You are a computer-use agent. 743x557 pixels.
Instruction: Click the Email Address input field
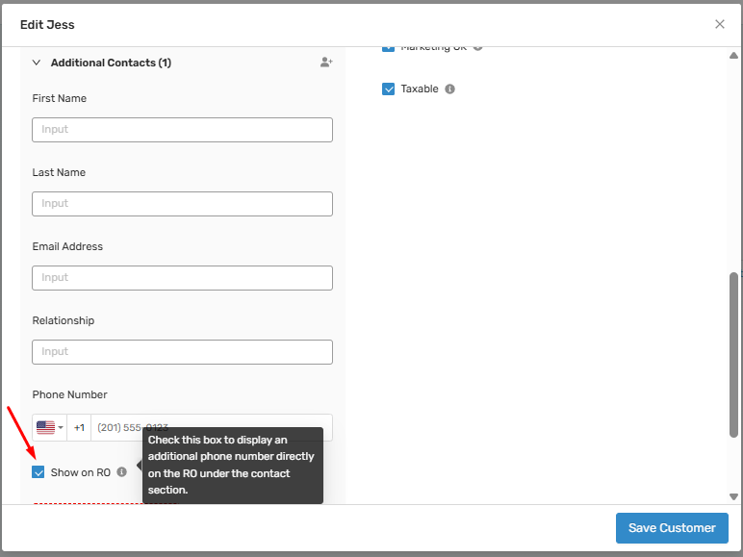click(x=182, y=278)
